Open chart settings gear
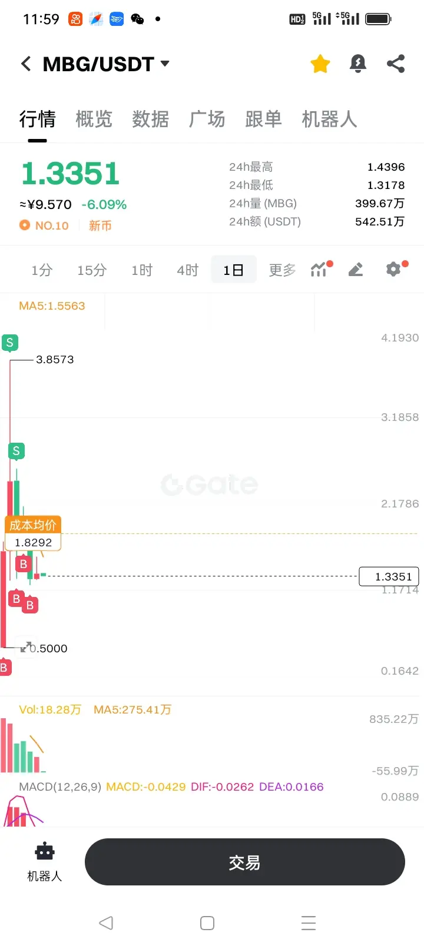The height and width of the screenshot is (949, 424). click(395, 269)
